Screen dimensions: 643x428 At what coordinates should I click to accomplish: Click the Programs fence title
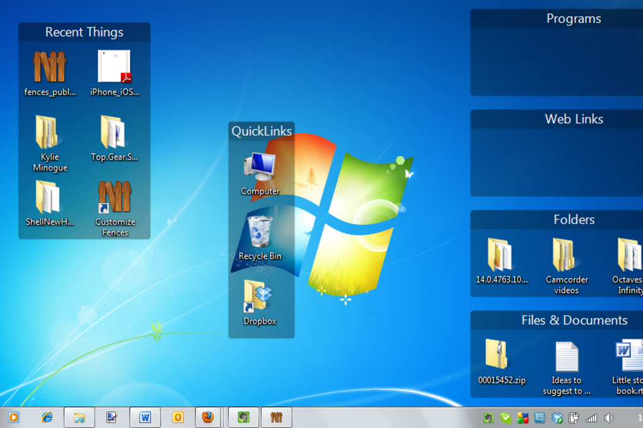click(574, 18)
